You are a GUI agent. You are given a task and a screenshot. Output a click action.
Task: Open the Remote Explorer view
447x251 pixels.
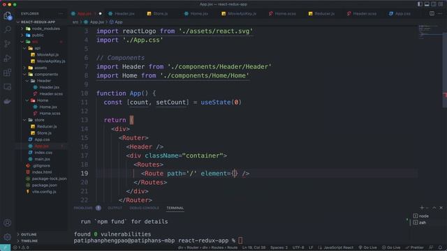[x=8, y=86]
